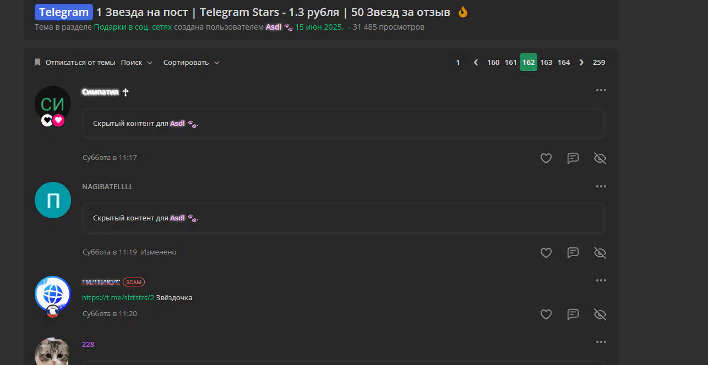Image resolution: width=708 pixels, height=365 pixels.
Task: Click the Изменено edited label
Action: (x=159, y=252)
